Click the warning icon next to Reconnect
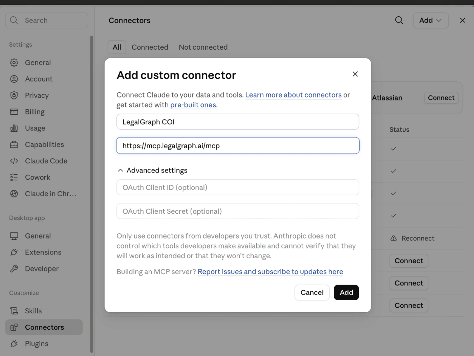Screen dimensions: 474x356 (x=393, y=238)
